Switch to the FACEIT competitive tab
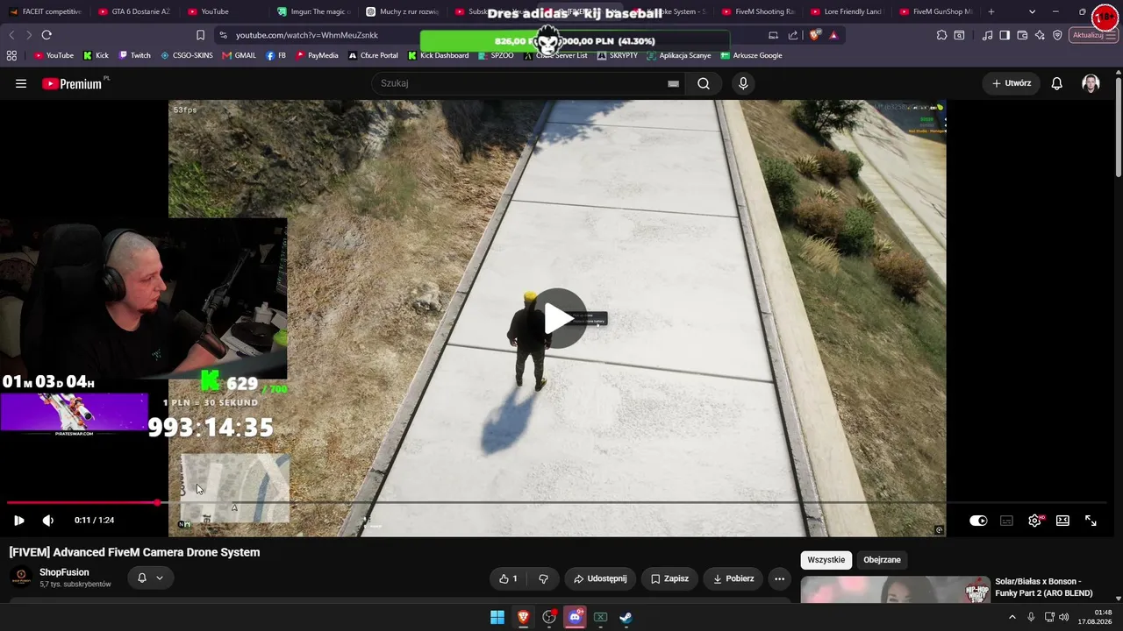 click(x=45, y=12)
